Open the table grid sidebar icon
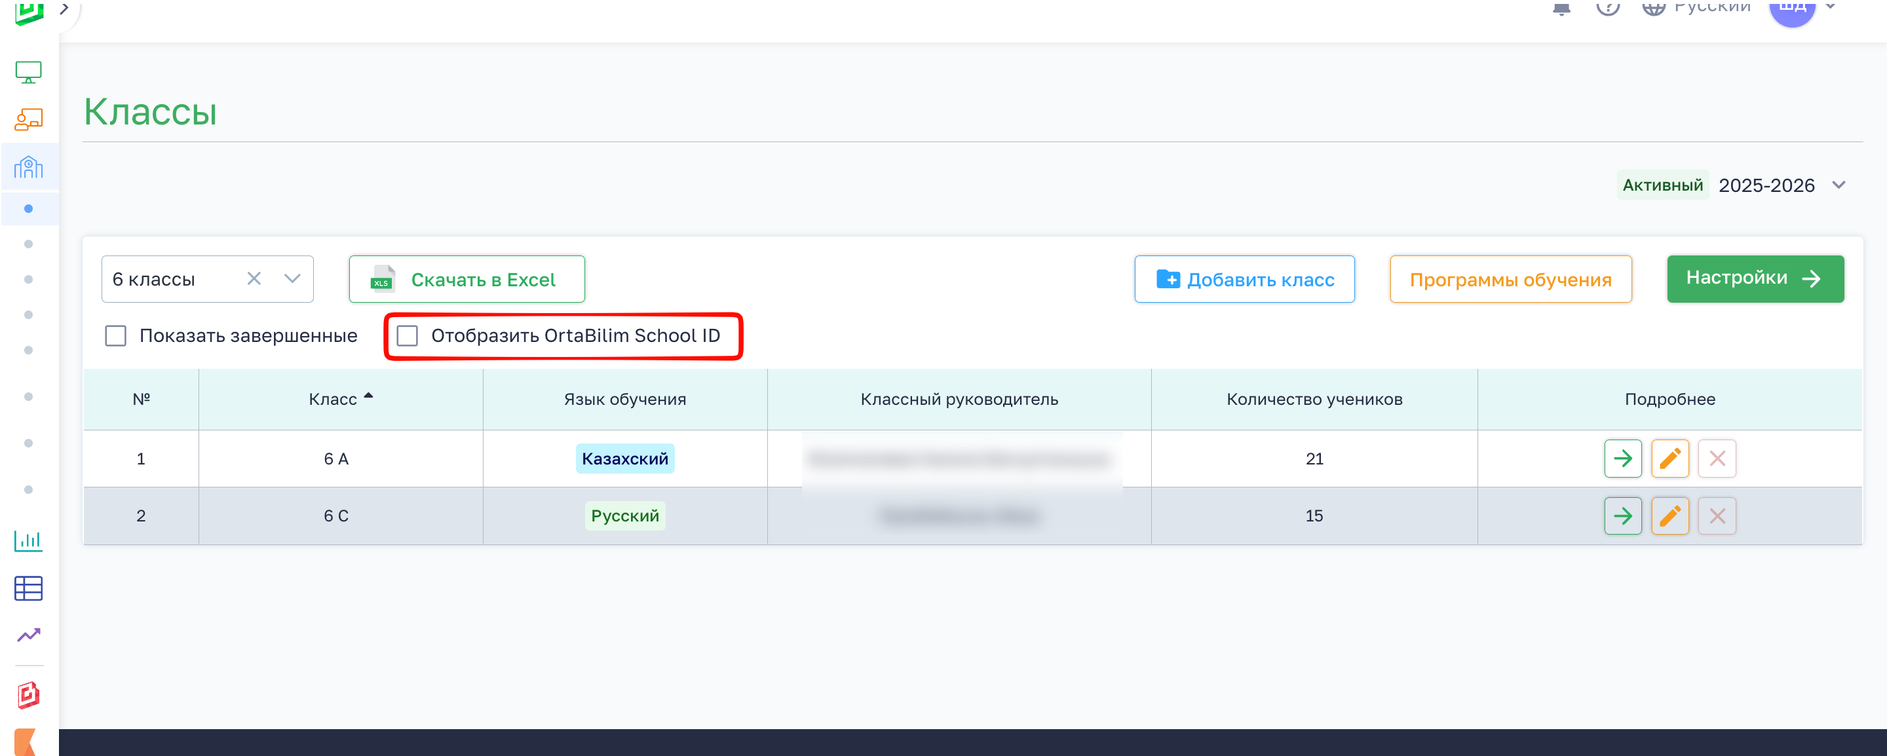1887x756 pixels. point(29,588)
